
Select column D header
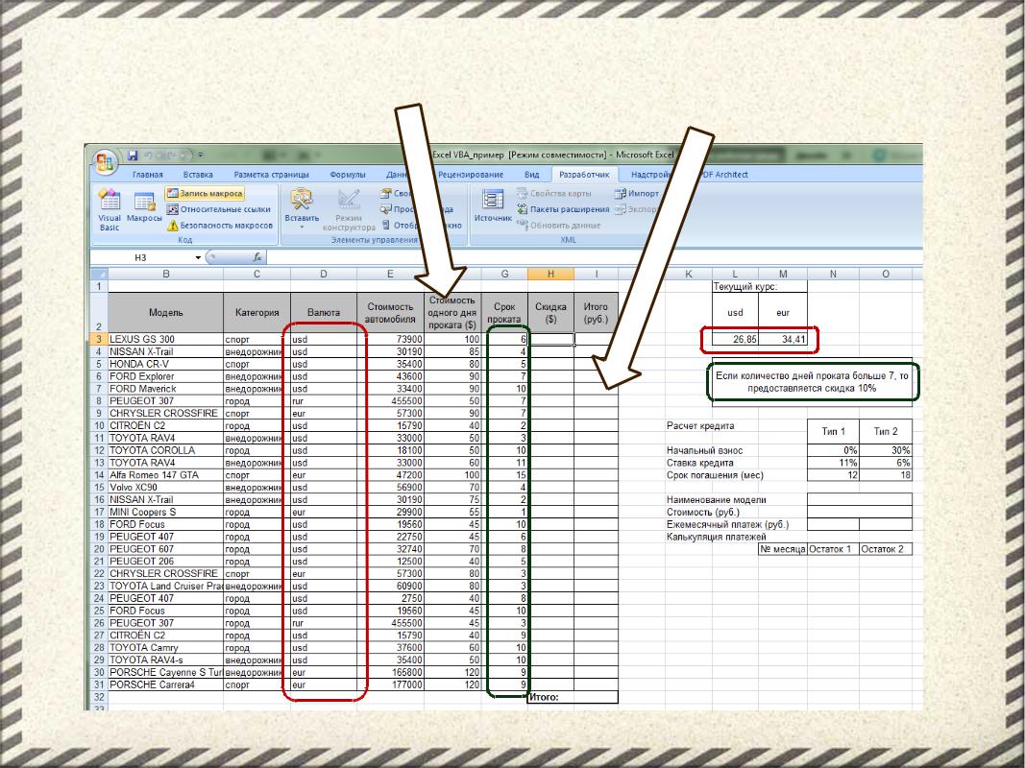tap(323, 275)
